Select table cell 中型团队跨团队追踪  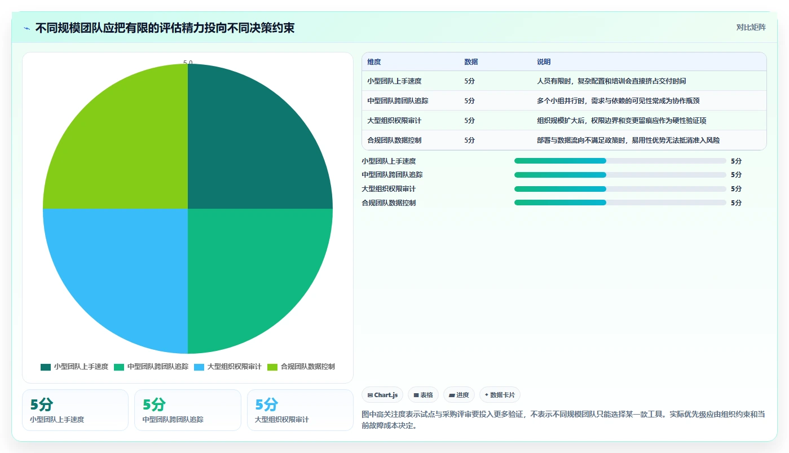398,101
